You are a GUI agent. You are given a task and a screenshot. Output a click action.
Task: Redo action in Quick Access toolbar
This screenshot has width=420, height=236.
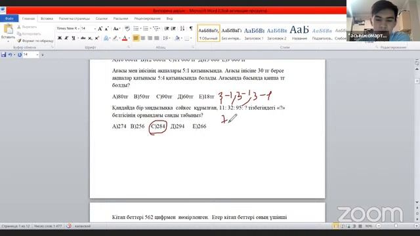(x=20, y=54)
